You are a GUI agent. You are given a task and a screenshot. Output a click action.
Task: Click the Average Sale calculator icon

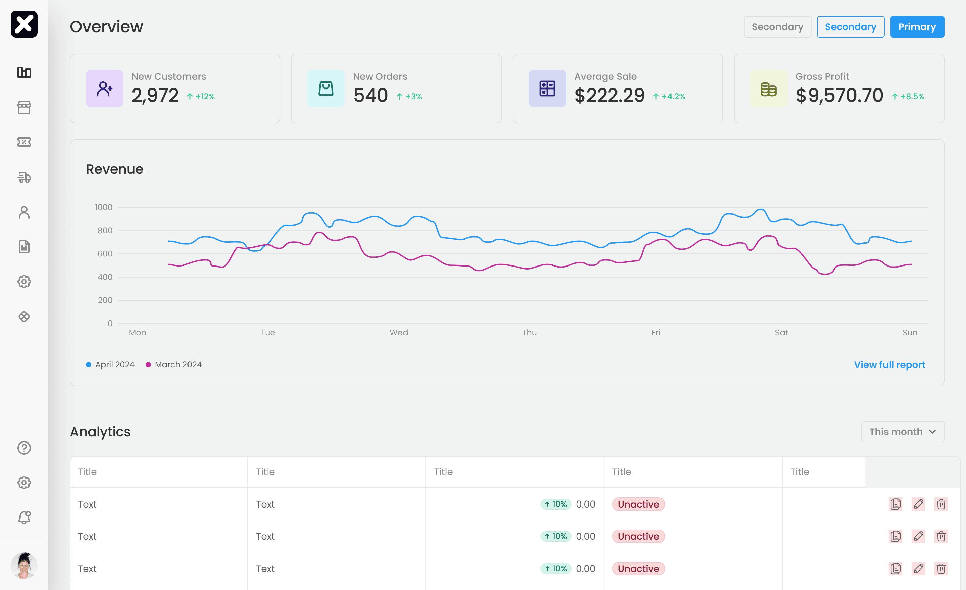point(547,88)
